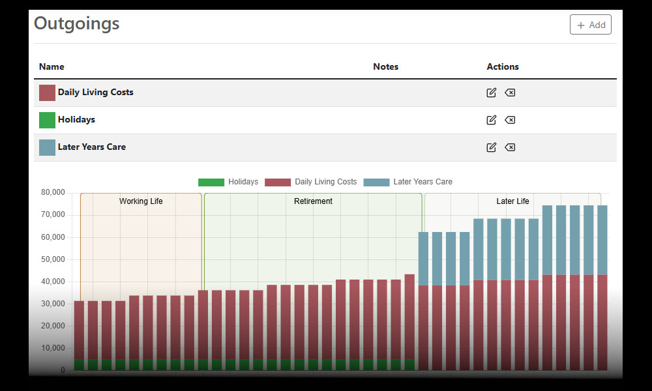Toggle Later Years Care legend item
Image resolution: width=652 pixels, height=391 pixels.
[x=407, y=182]
